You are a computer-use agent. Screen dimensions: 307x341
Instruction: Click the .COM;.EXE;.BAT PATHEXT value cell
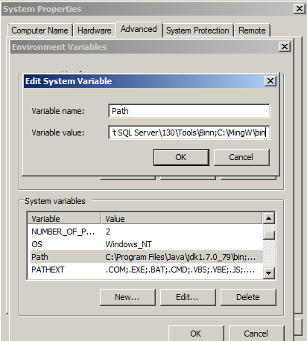tap(180, 270)
